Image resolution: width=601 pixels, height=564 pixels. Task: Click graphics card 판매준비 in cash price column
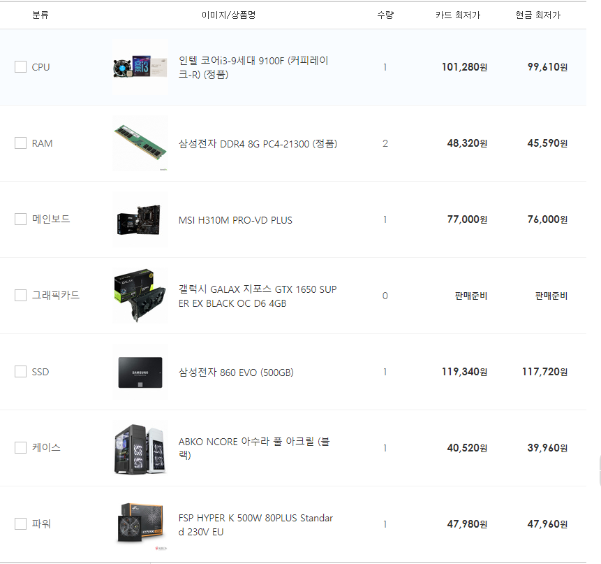[x=551, y=296]
